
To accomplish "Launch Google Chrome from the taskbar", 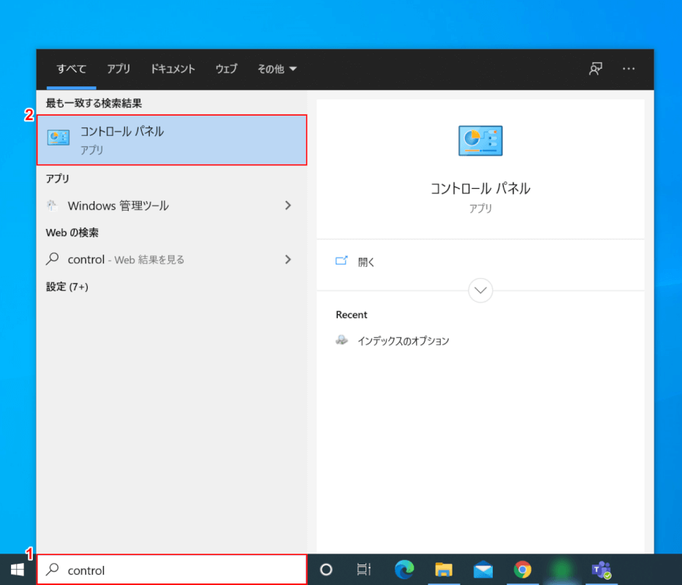I will point(522,570).
